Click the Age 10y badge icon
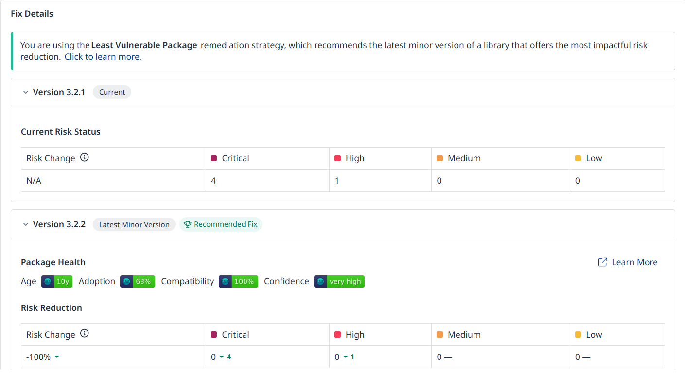Screen dimensions: 685x374 click(48, 282)
